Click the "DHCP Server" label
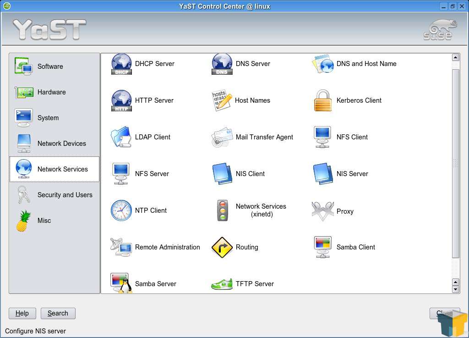 pyautogui.click(x=155, y=64)
